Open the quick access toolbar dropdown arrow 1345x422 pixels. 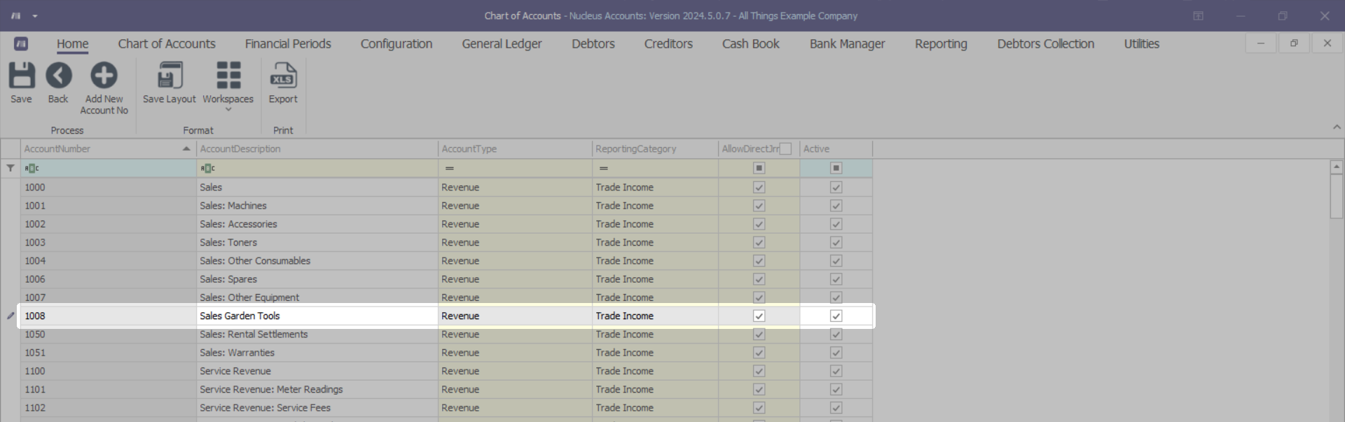point(35,16)
